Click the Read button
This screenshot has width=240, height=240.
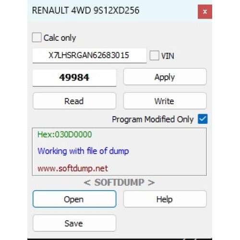click(74, 101)
